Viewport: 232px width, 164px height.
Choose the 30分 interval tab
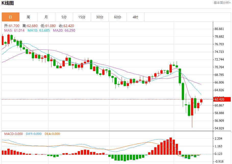100,17
